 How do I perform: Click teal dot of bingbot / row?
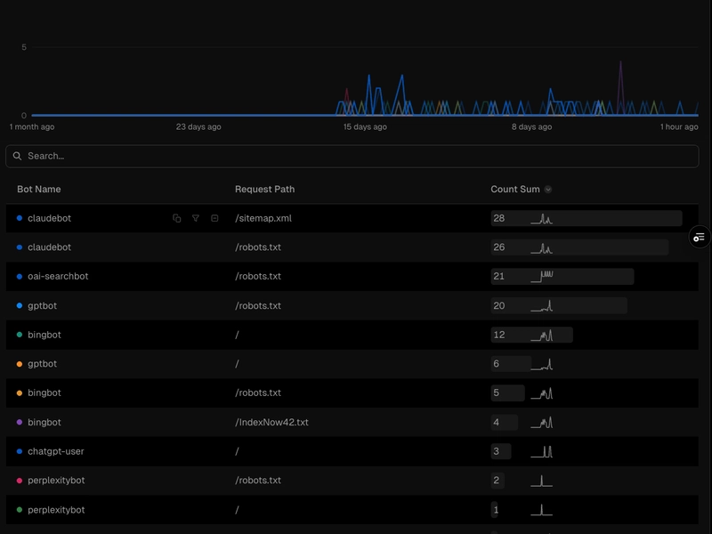tap(20, 335)
